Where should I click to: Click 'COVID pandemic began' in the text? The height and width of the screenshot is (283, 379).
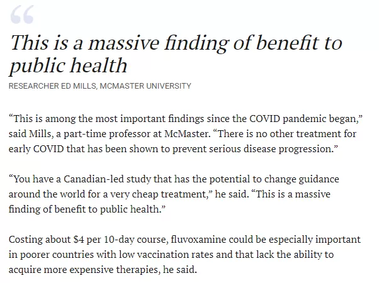tap(303, 119)
